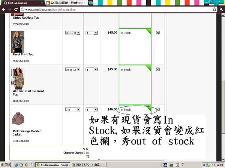The height and width of the screenshot is (168, 225).
Task: Click the Pink Corsage Padded Jacket name
Action: tap(27, 133)
